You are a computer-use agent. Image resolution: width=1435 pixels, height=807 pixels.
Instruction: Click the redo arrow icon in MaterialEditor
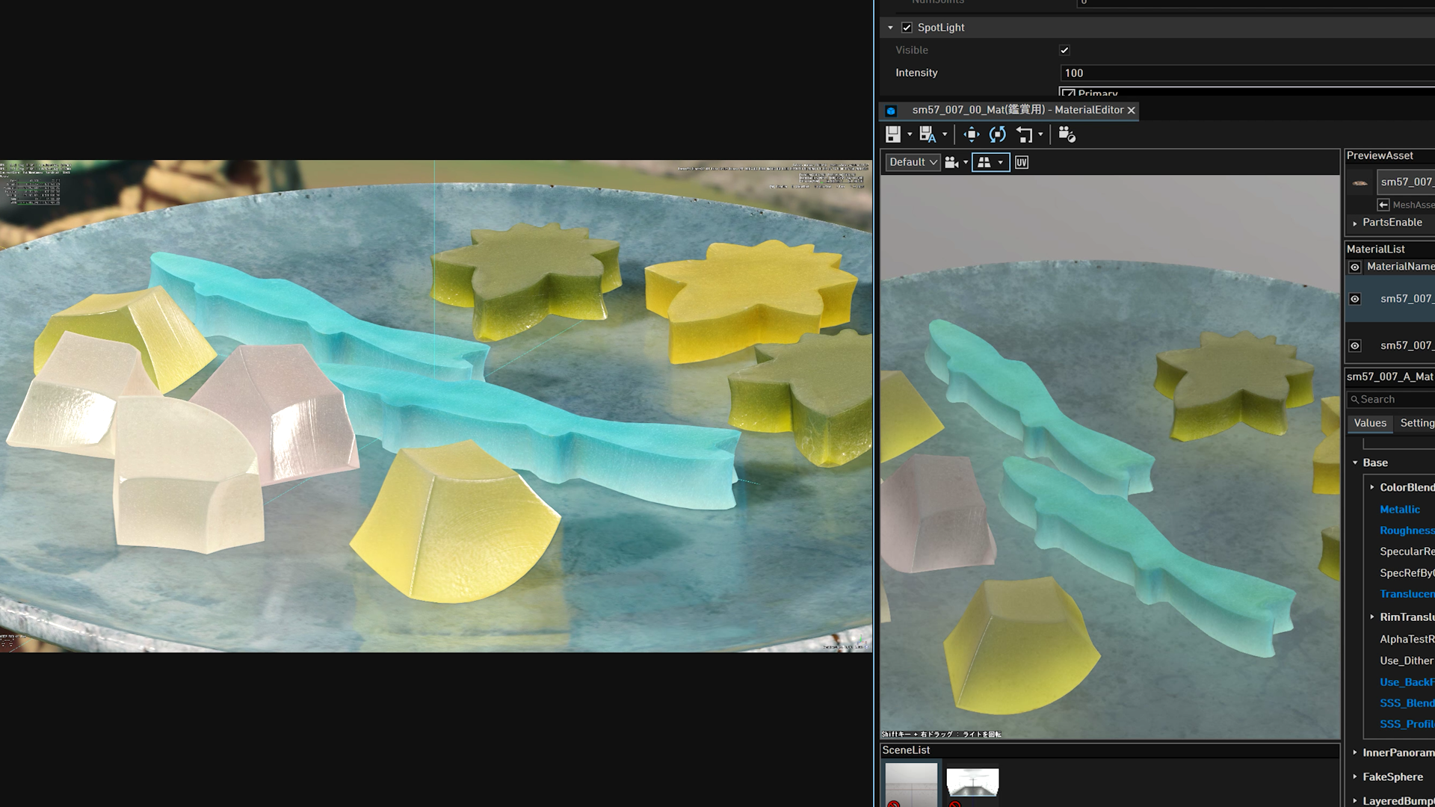998,134
